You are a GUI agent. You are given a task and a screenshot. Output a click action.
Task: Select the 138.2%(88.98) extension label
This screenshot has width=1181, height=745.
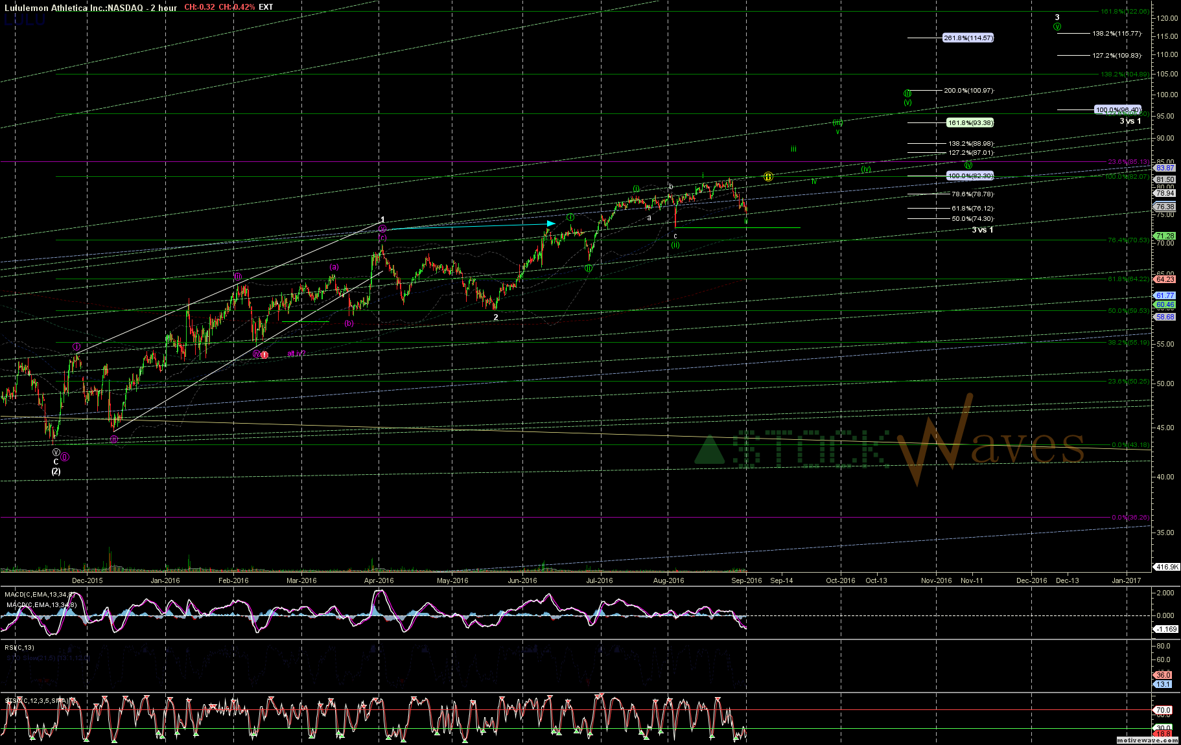(971, 143)
